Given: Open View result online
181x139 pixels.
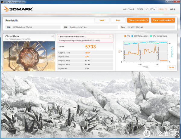Looking at the screenshot, I should coord(163,20).
